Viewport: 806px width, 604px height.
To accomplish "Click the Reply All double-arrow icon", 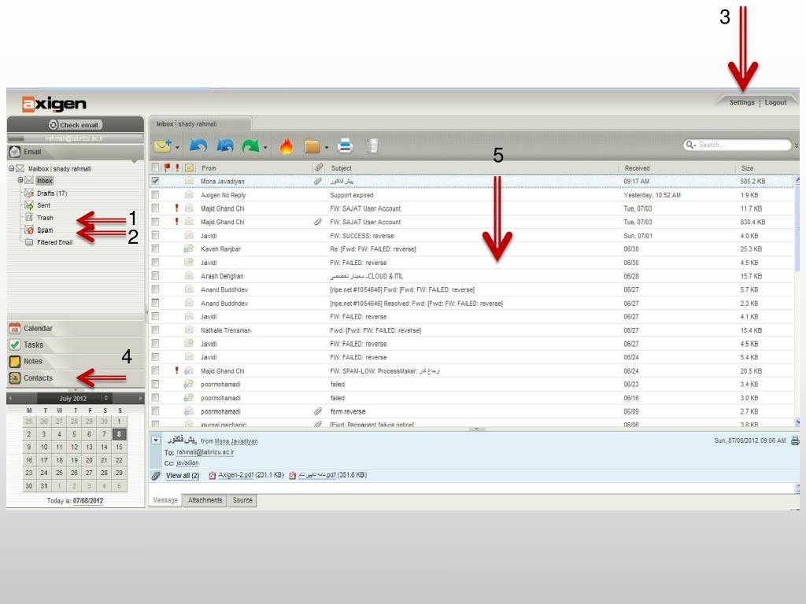I will tap(224, 145).
